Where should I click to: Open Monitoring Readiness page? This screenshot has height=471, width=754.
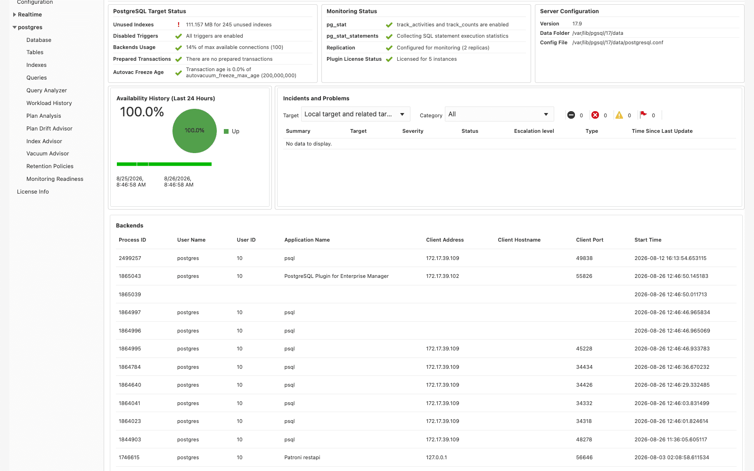(x=55, y=179)
